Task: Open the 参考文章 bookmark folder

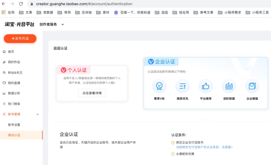Action: [204, 13]
